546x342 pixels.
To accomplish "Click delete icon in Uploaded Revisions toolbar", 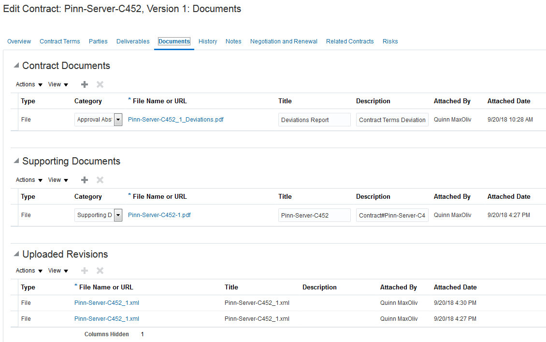I will tap(100, 271).
